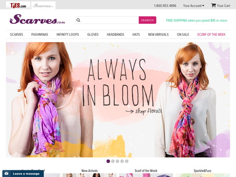Select the Scarves.com site tab
Screen dimensions: 236x177
tap(43, 6)
